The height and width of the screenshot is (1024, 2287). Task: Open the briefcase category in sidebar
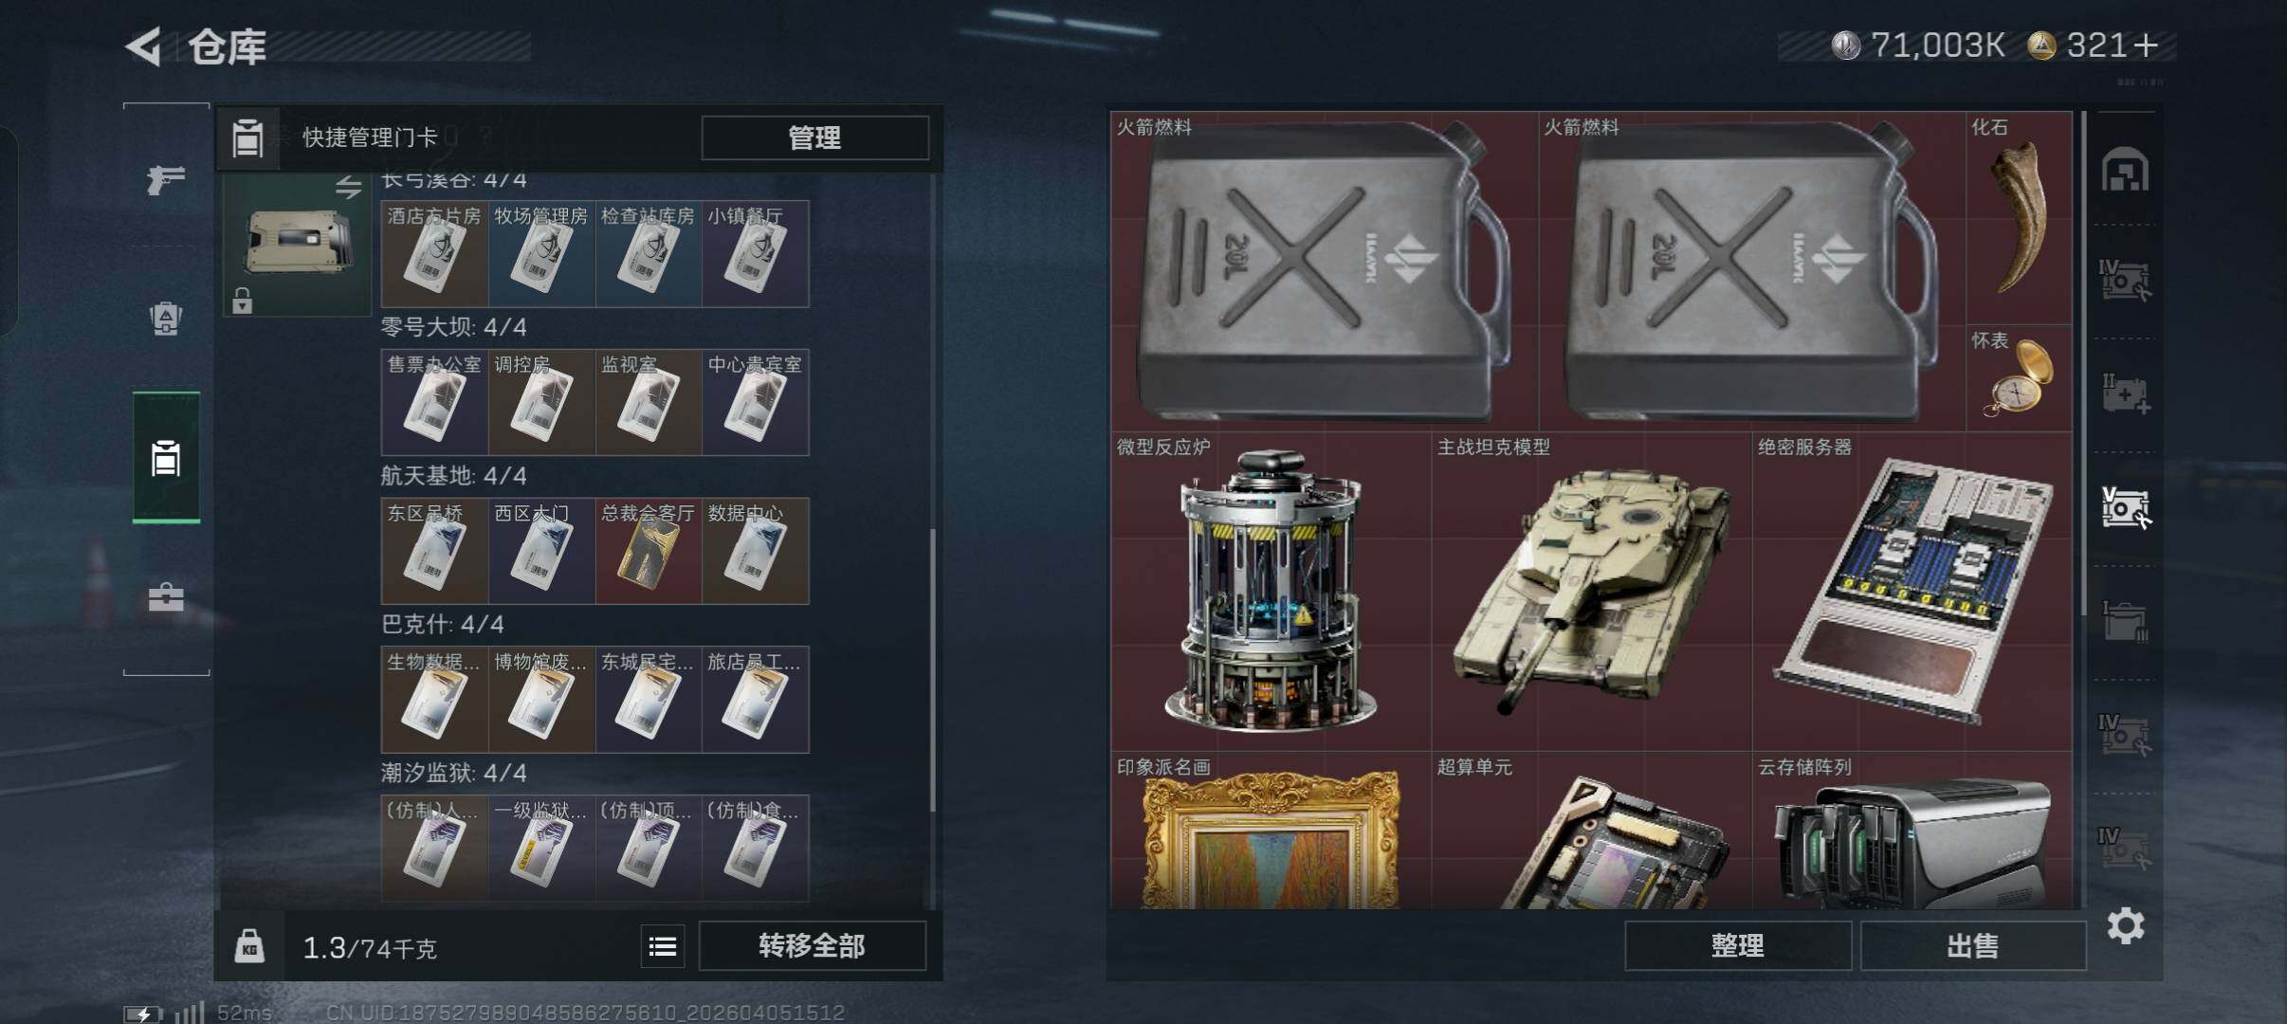coord(166,597)
